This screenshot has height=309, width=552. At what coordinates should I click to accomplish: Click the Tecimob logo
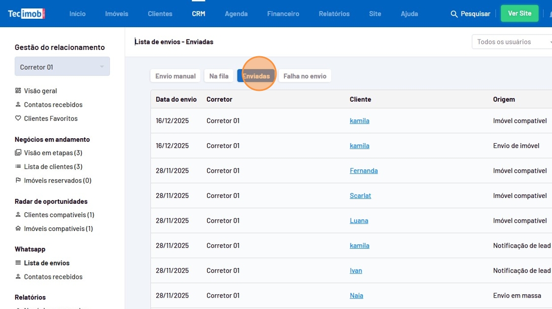click(26, 13)
